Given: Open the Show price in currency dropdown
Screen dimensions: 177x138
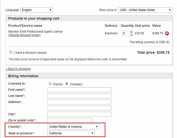Looking at the screenshot, I should pyautogui.click(x=145, y=10).
